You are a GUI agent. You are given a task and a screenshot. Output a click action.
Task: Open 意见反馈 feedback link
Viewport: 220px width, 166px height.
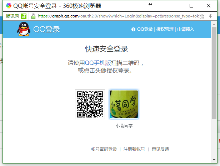click(160, 149)
